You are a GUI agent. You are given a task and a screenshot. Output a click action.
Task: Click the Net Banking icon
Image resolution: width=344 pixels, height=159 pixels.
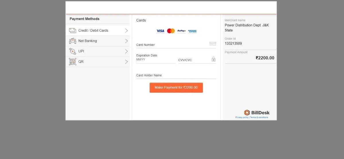(x=73, y=41)
